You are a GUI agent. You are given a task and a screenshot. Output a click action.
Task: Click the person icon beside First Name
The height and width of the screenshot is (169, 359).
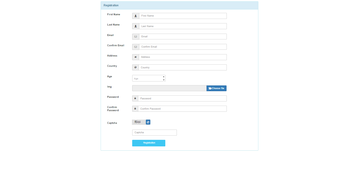pos(135,16)
